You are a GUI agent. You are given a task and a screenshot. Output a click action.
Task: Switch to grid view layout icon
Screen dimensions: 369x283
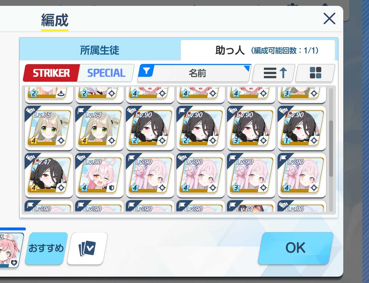[x=315, y=73]
